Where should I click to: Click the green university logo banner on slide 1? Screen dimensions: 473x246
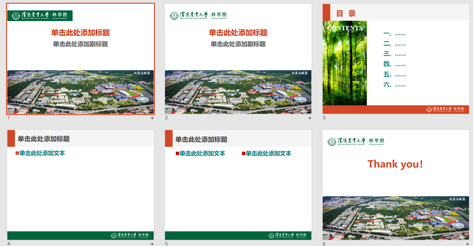tap(40, 16)
